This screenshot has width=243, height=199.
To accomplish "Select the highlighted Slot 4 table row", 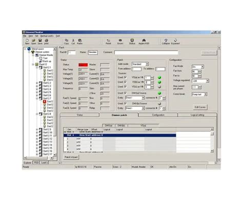I will click(119, 135).
